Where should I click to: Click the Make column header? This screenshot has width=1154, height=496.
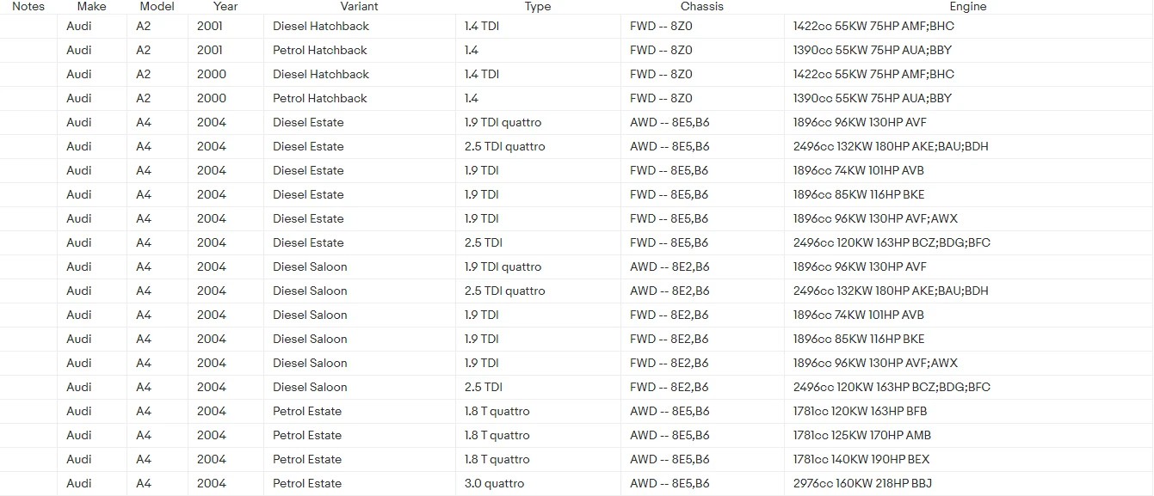[91, 7]
